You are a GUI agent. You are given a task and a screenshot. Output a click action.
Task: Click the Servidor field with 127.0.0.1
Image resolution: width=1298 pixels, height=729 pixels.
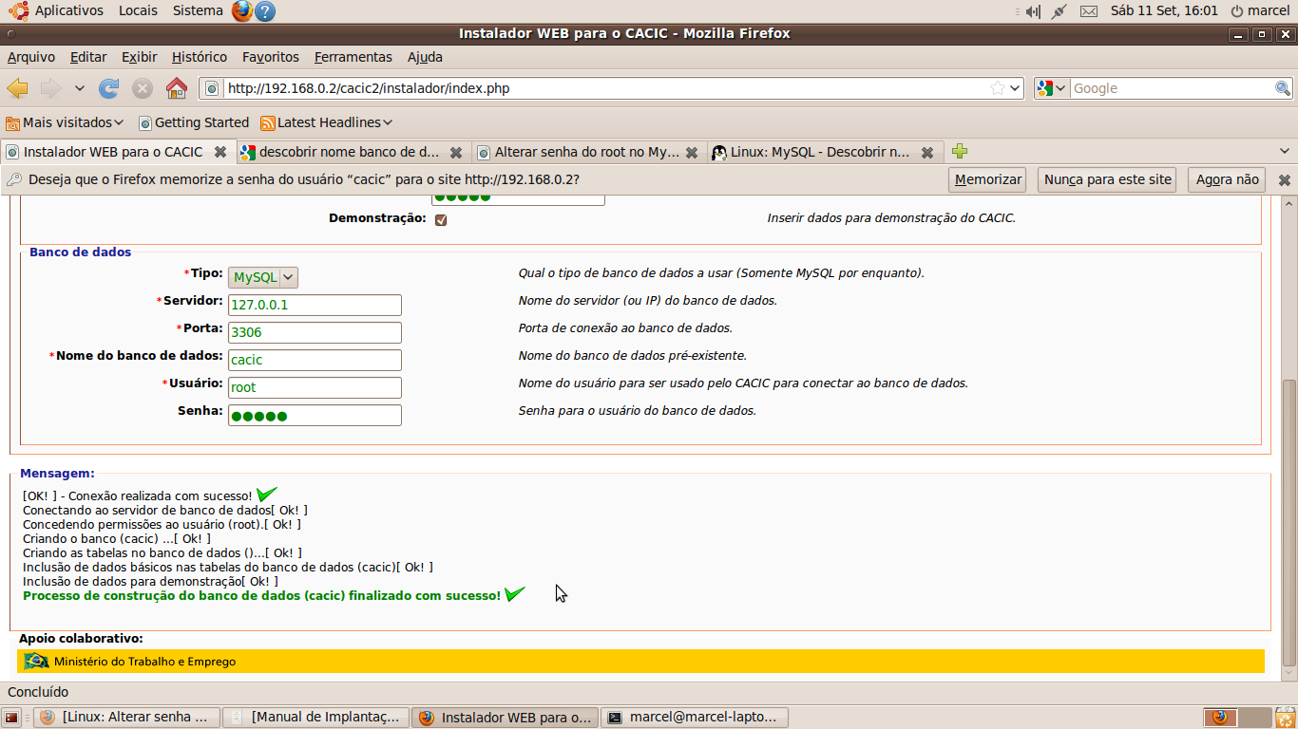(315, 305)
